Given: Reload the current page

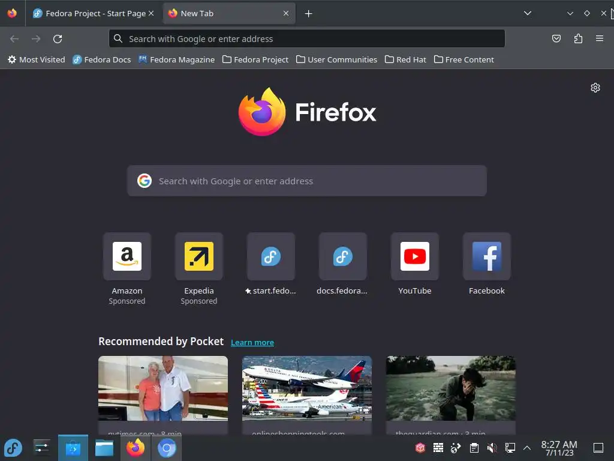Looking at the screenshot, I should point(58,39).
